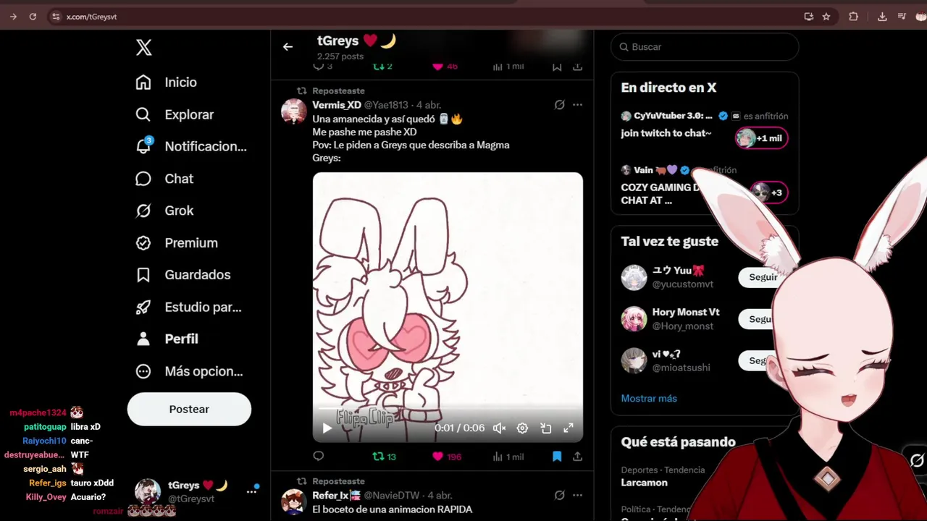Toggle repost on top post (2)
This screenshot has width=927, height=521.
pos(382,67)
